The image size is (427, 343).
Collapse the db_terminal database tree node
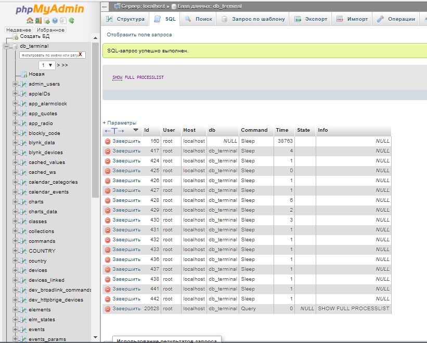click(x=6, y=46)
